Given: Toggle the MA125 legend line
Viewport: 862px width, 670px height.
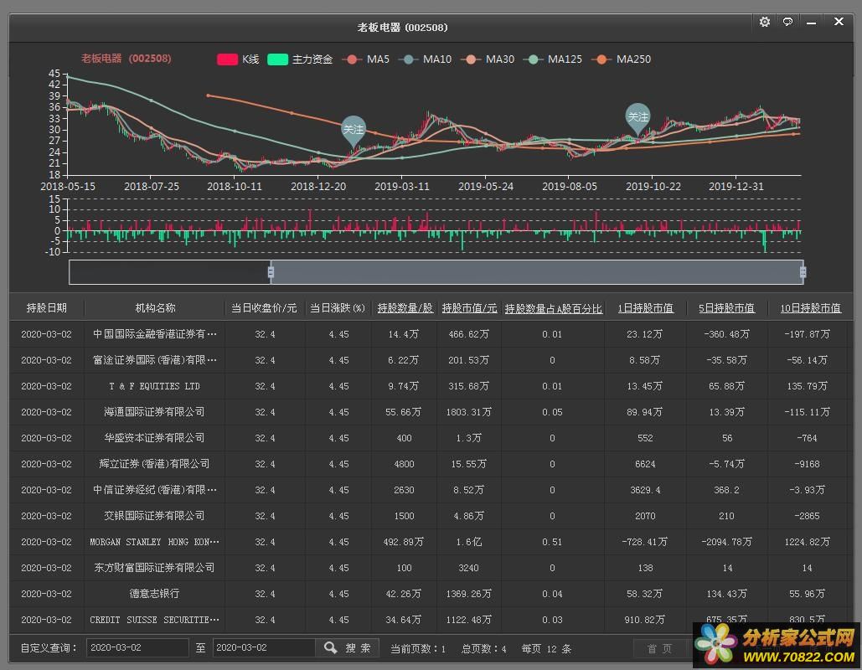Looking at the screenshot, I should (553, 59).
